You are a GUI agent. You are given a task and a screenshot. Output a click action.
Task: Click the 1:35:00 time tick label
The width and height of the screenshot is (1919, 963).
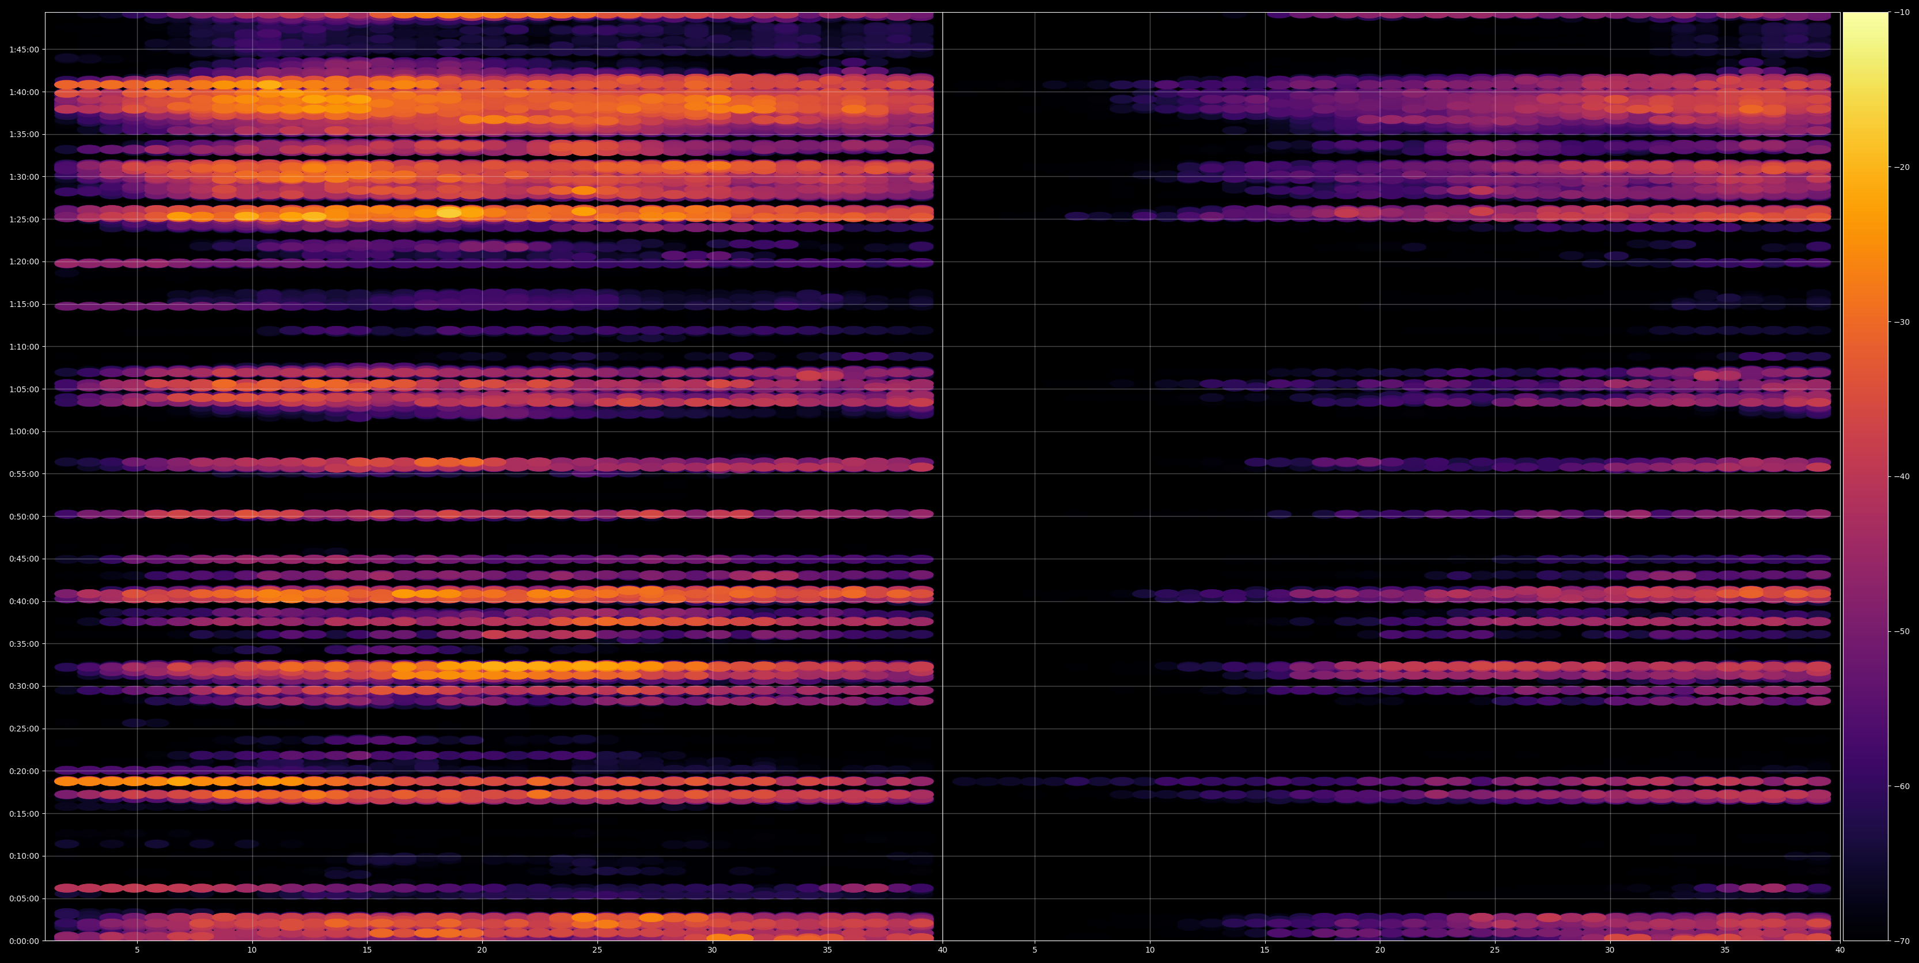point(24,135)
